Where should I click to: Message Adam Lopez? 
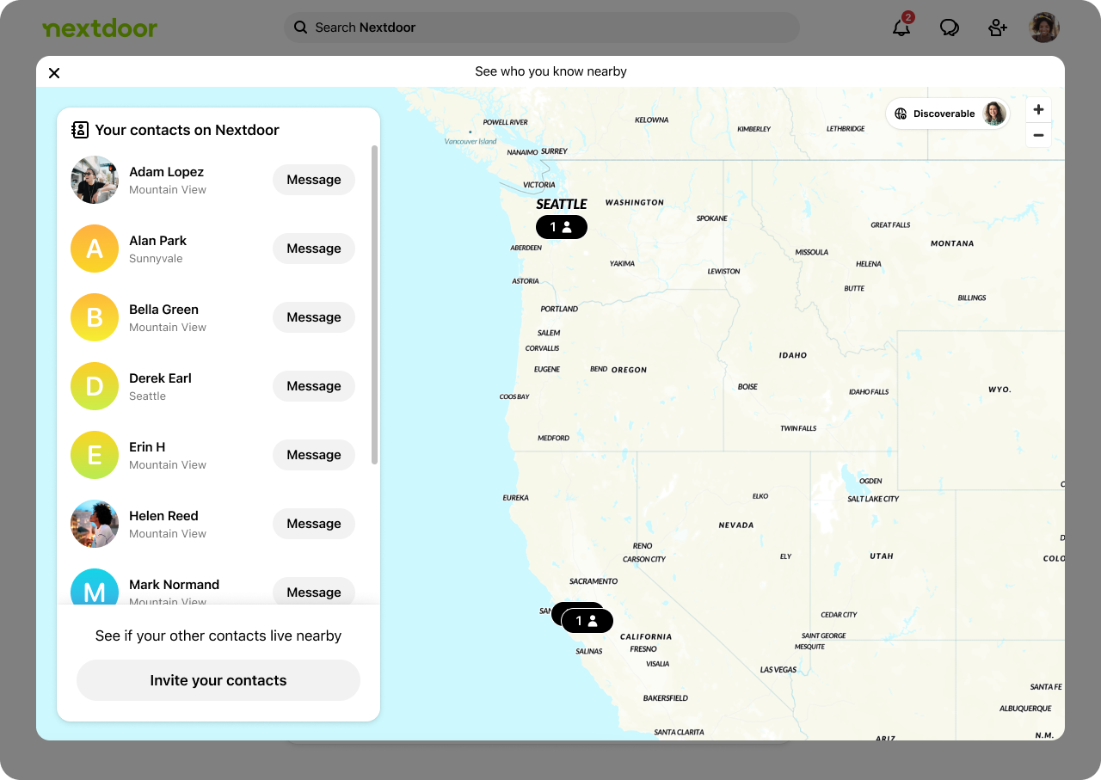point(313,180)
